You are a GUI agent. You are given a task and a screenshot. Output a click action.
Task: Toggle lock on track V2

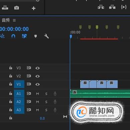(11, 76)
